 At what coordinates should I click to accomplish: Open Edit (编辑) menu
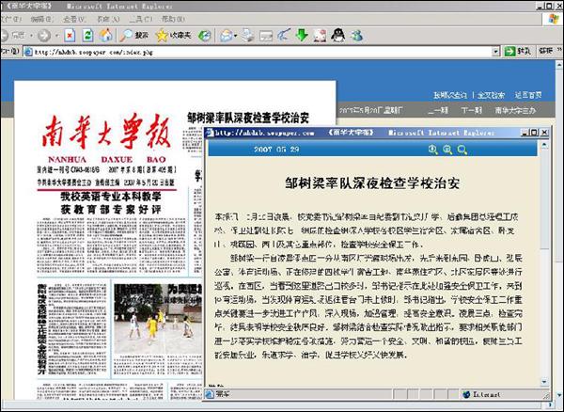tap(41, 19)
